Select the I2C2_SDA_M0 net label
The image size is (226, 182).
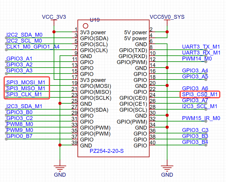[x=24, y=35]
